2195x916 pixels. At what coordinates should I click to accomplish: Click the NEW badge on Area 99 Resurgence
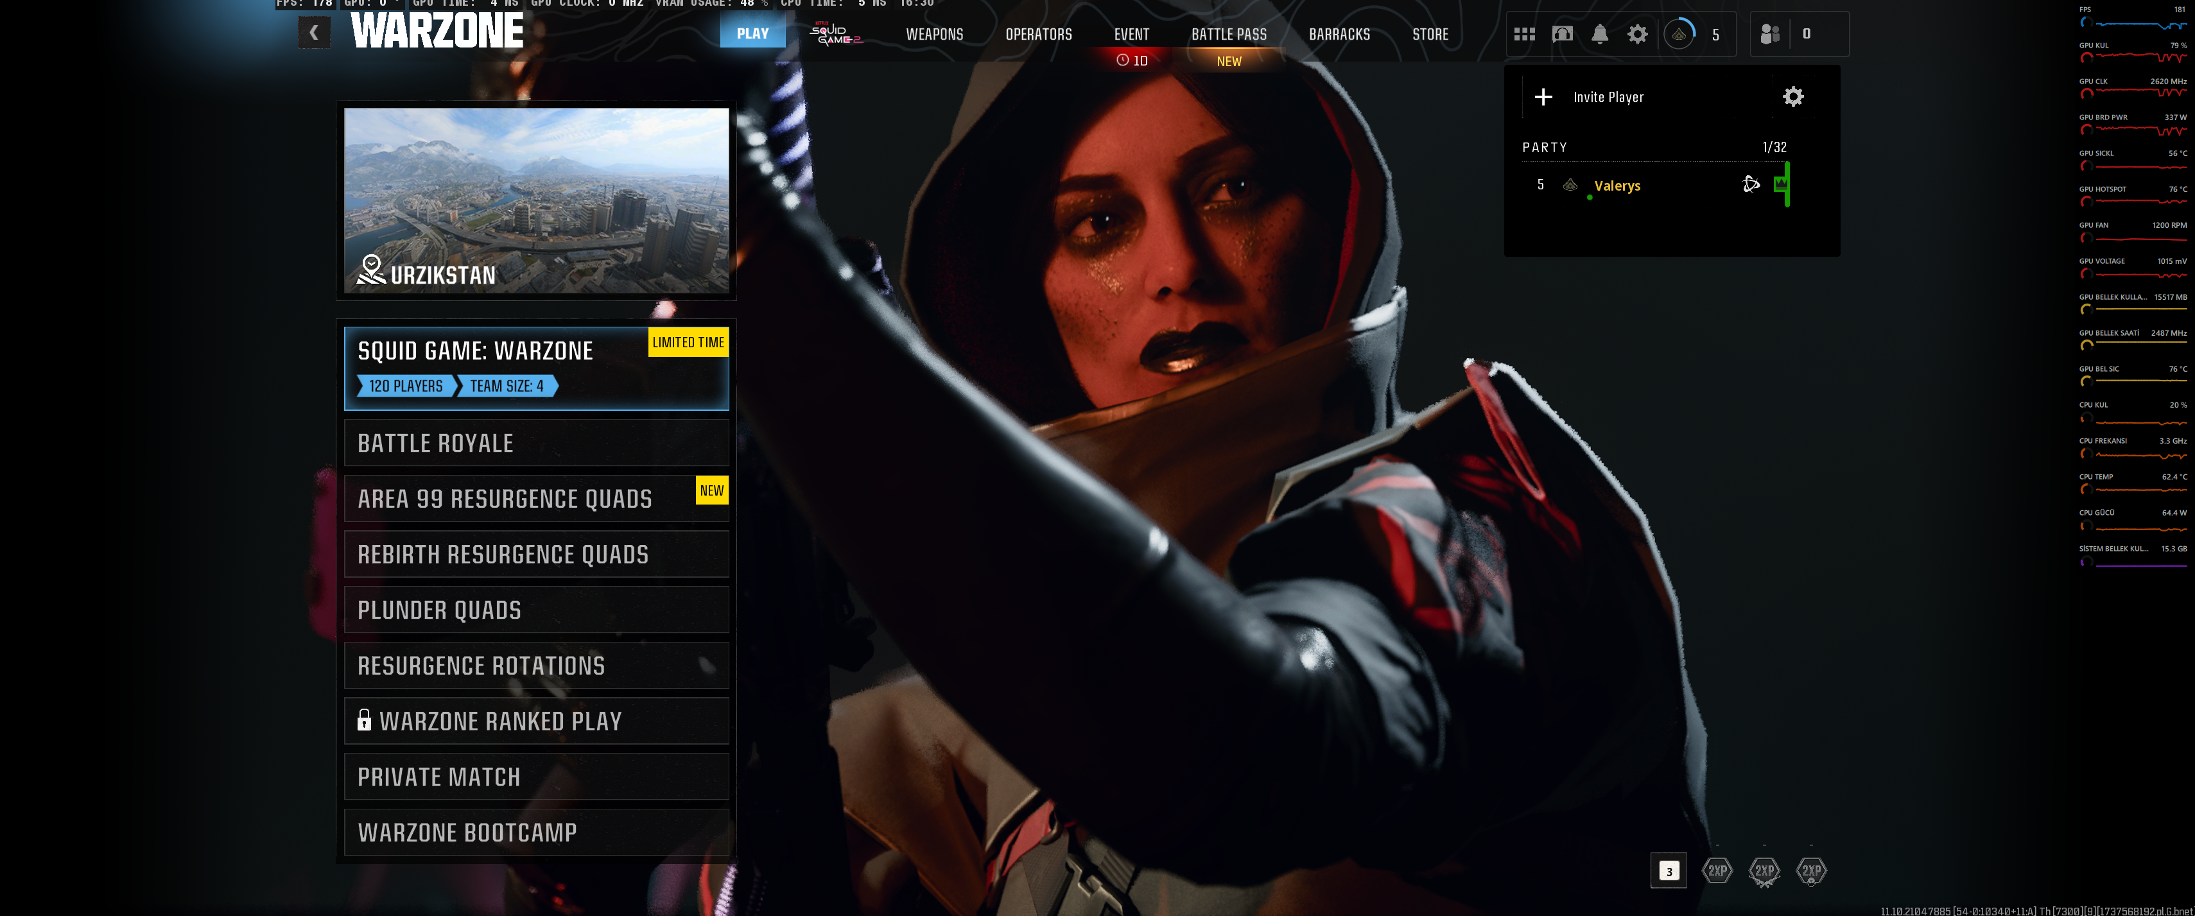point(711,490)
